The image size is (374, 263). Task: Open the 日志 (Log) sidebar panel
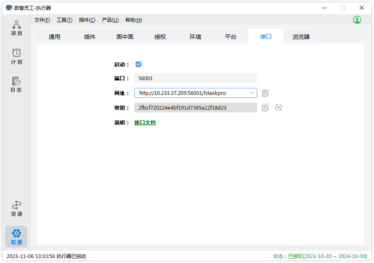[x=16, y=85]
